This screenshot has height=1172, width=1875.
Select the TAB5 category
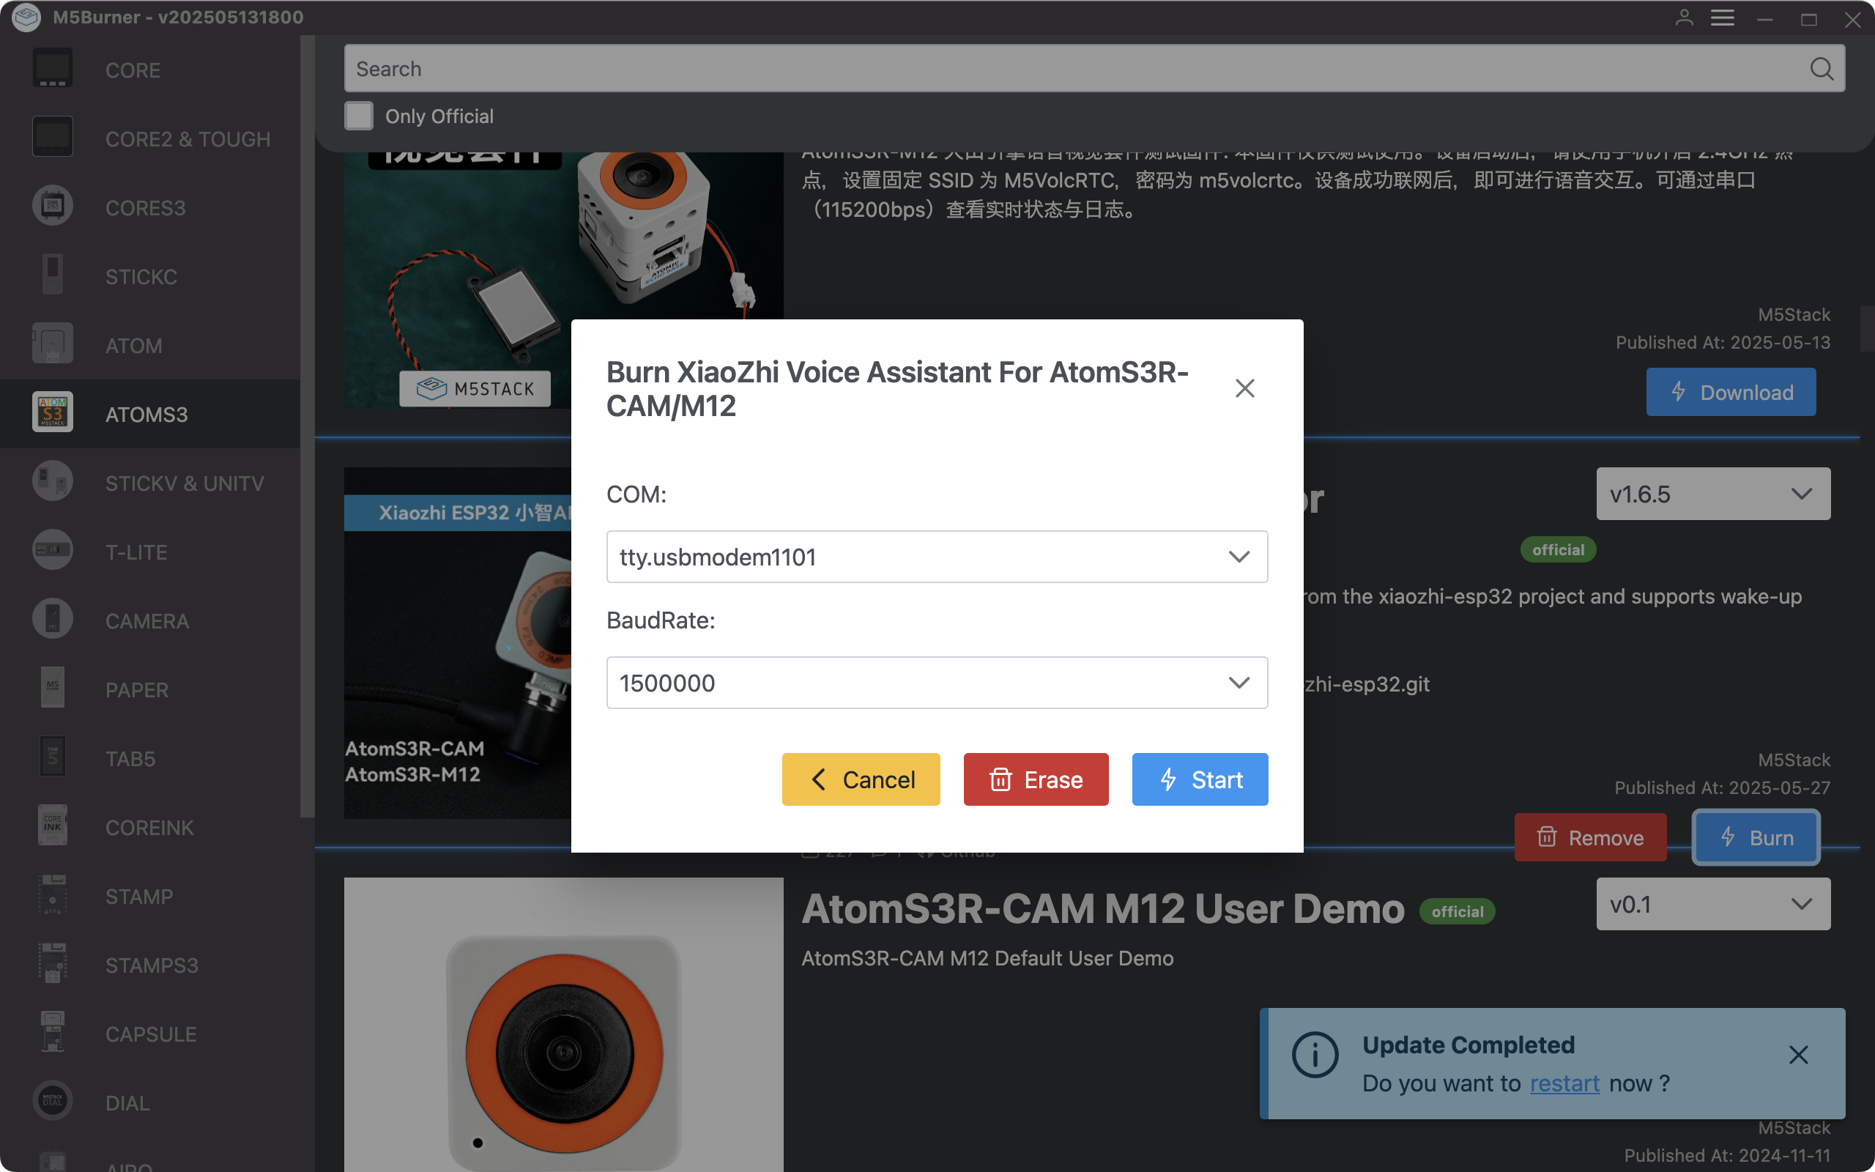pos(149,758)
